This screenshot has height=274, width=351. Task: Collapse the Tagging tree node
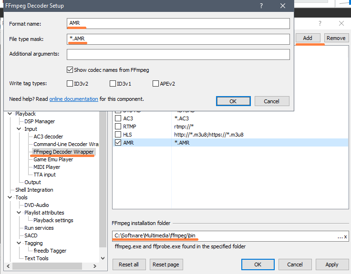coord(20,243)
